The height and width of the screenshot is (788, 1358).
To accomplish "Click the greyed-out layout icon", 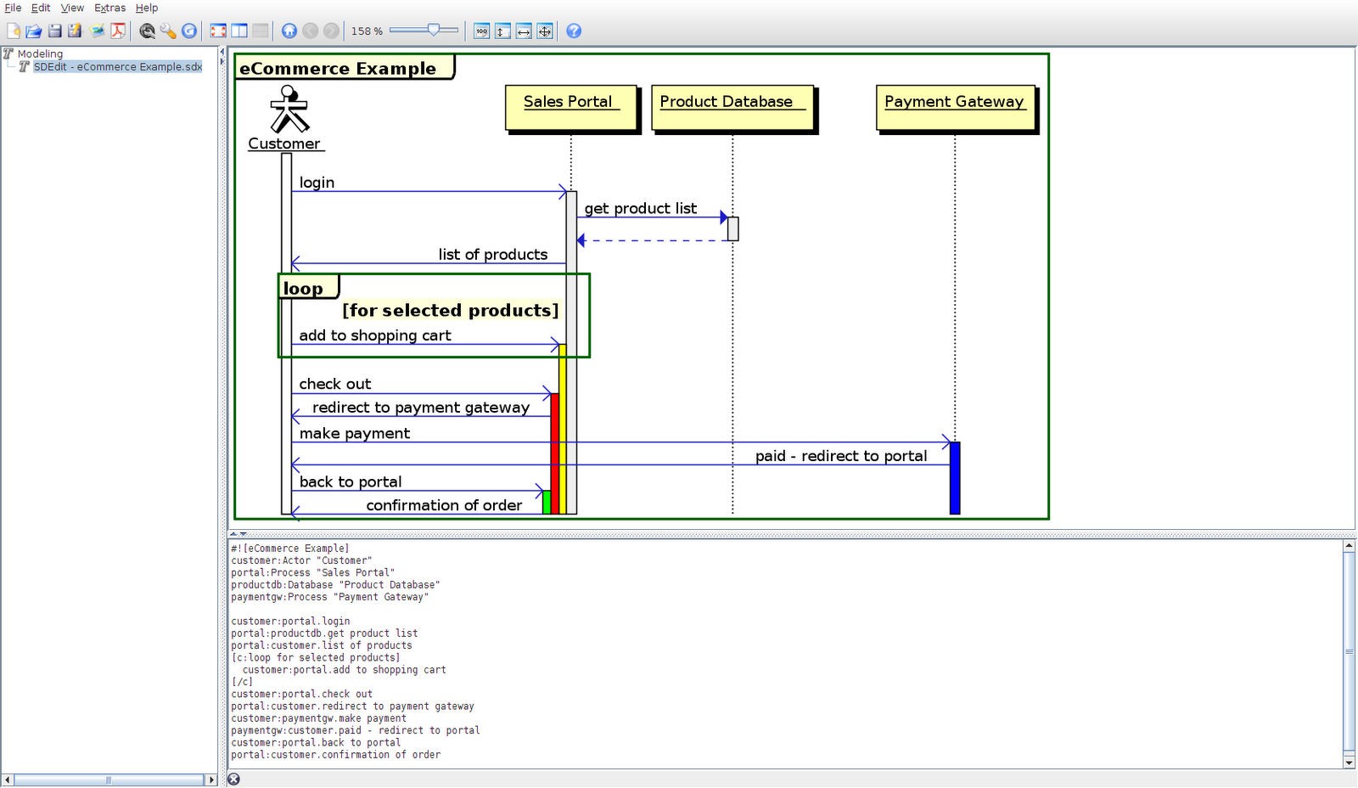I will 261,31.
